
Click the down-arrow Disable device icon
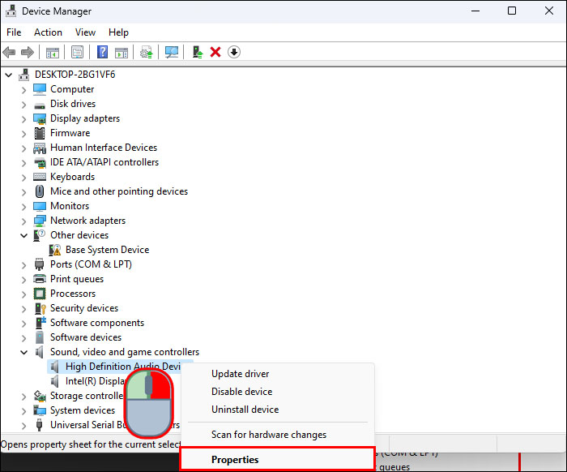(234, 52)
